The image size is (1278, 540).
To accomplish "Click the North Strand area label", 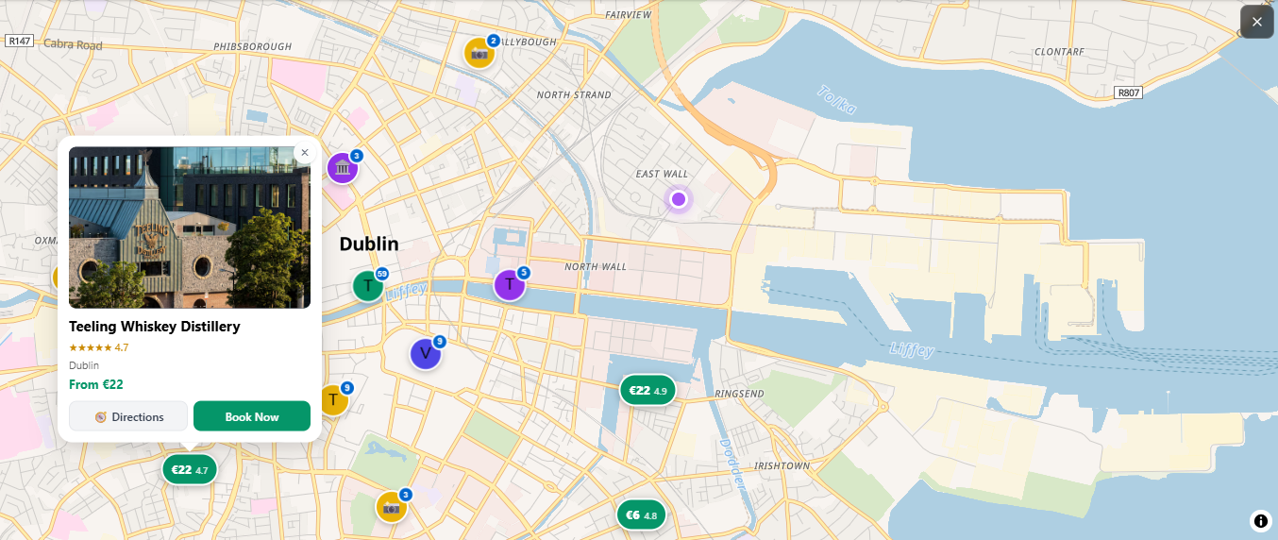I will coord(574,94).
